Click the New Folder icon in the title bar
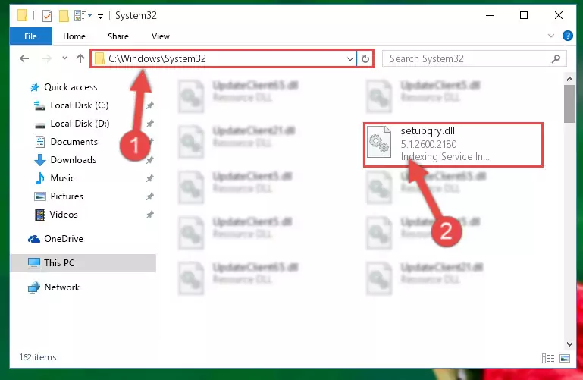 [x=64, y=16]
